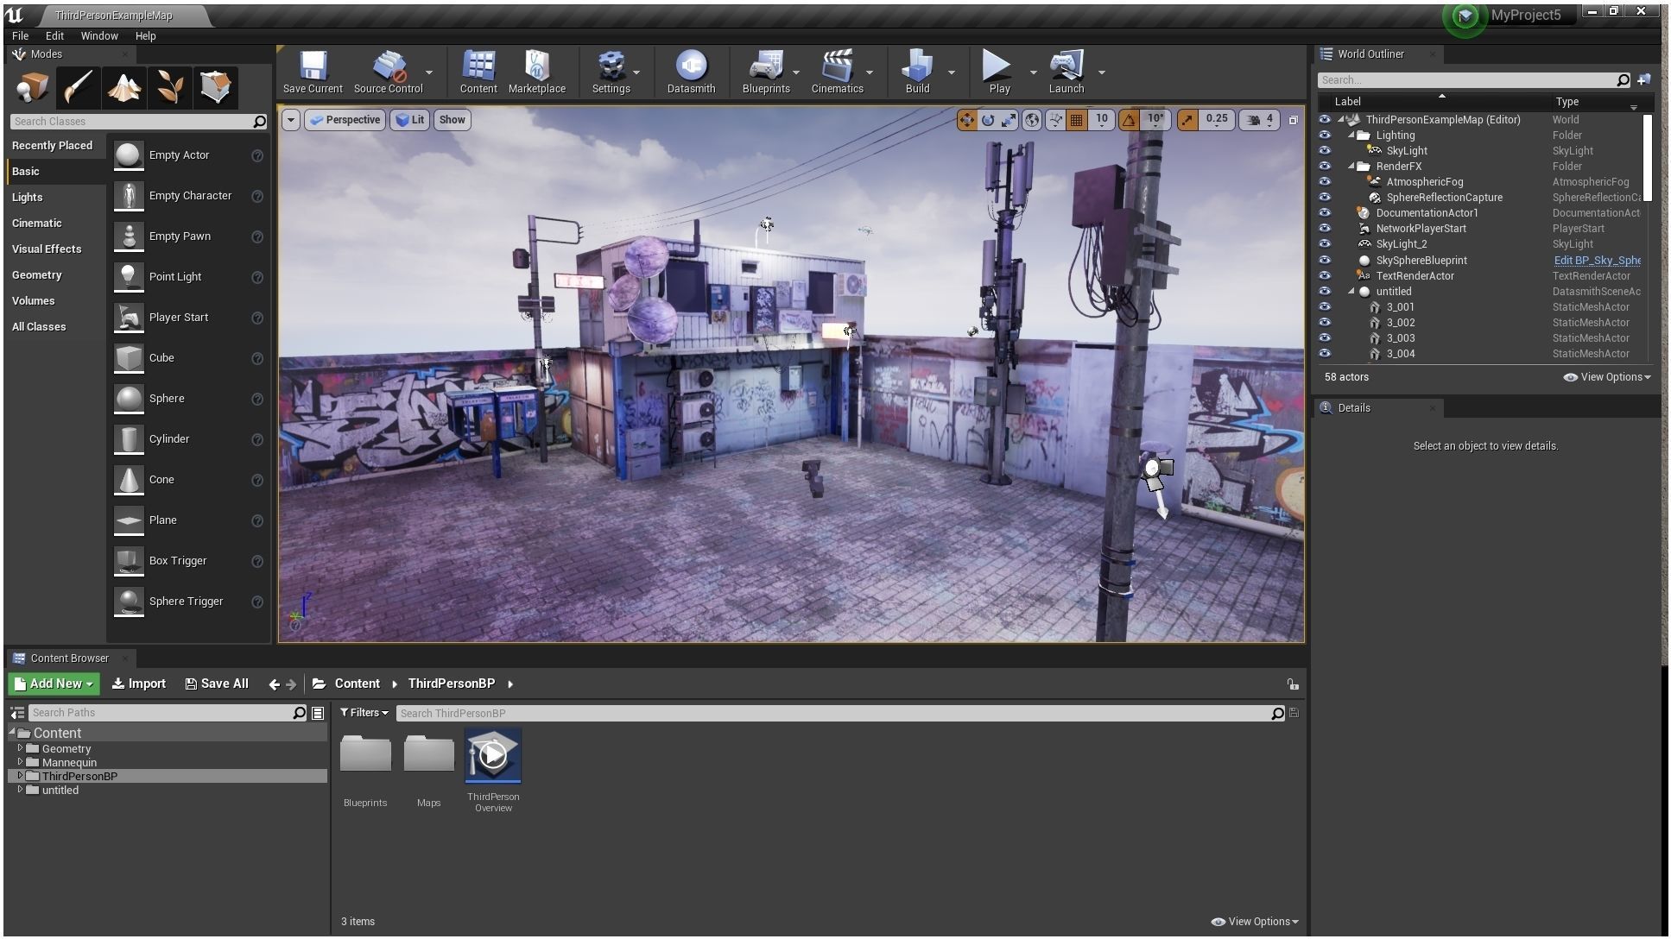Click the Edit BP_Sky_Sphere link
The height and width of the screenshot is (939, 1671).
1597,261
